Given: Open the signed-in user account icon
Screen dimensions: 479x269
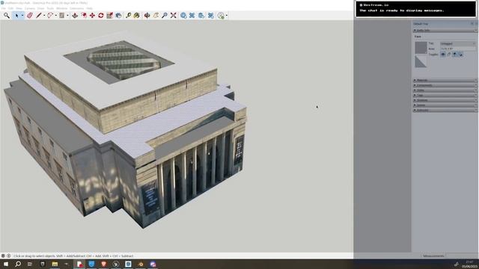Looking at the screenshot, I should 221,15.
